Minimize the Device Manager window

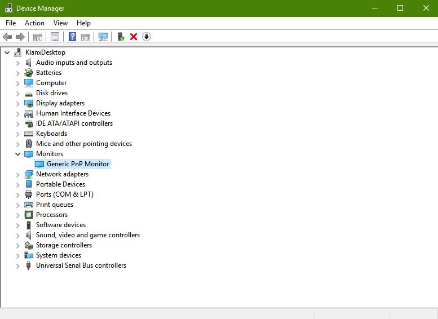point(375,8)
